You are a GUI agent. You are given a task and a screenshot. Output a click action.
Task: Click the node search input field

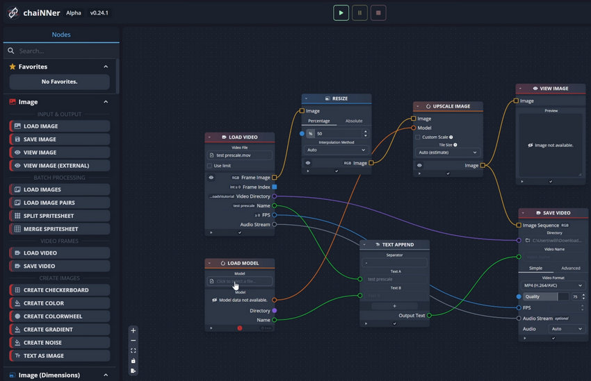63,51
